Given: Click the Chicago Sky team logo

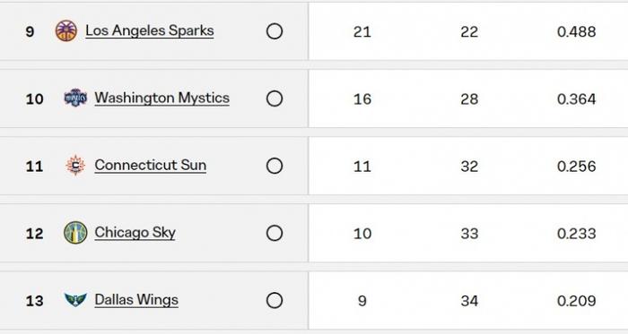Looking at the screenshot, I should coord(75,233).
